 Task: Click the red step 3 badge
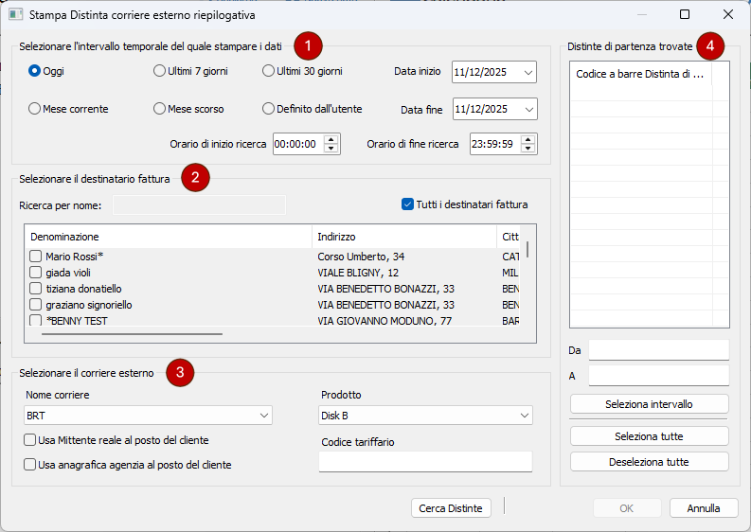coord(180,373)
